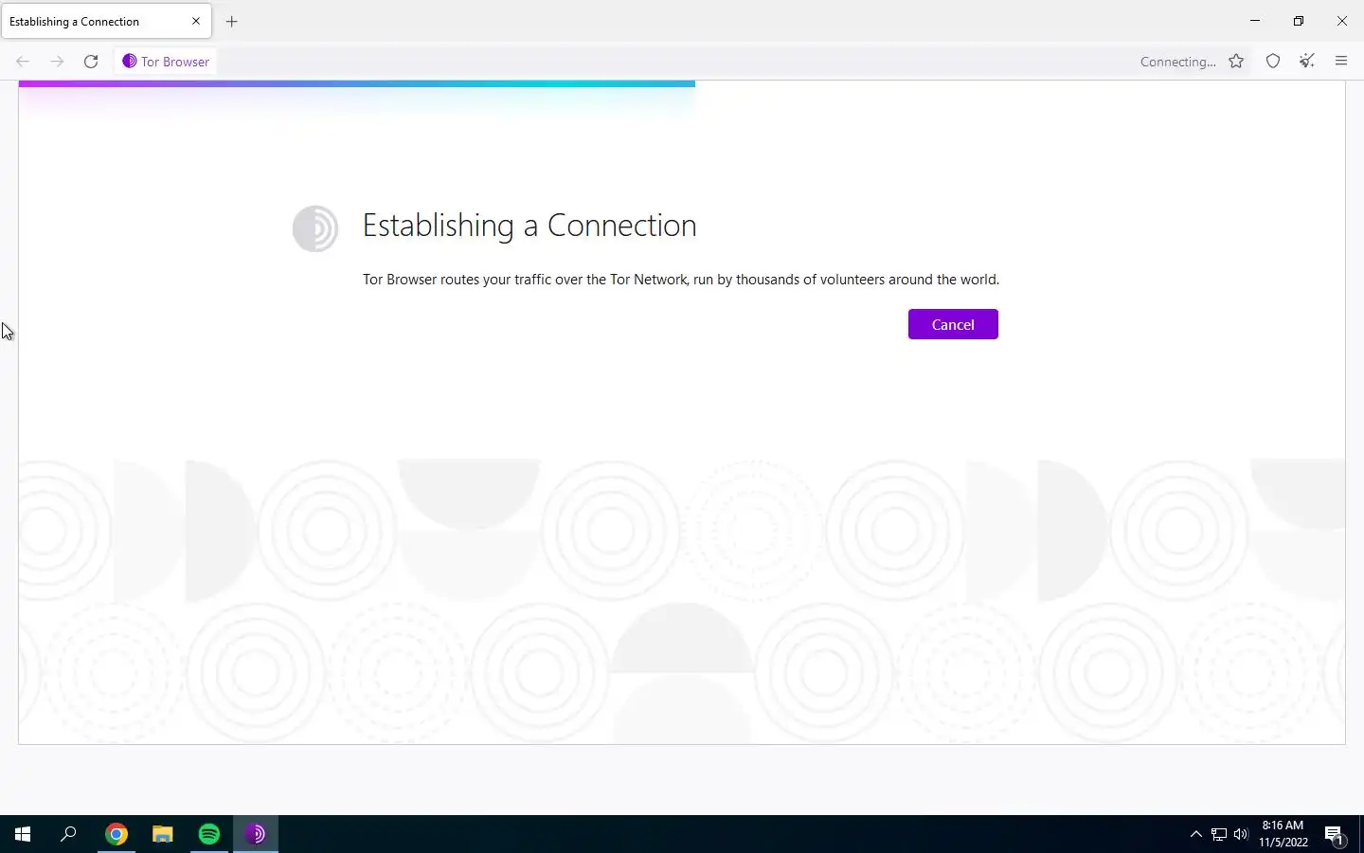The height and width of the screenshot is (853, 1364).
Task: Open the application hamburger menu
Action: (1341, 62)
